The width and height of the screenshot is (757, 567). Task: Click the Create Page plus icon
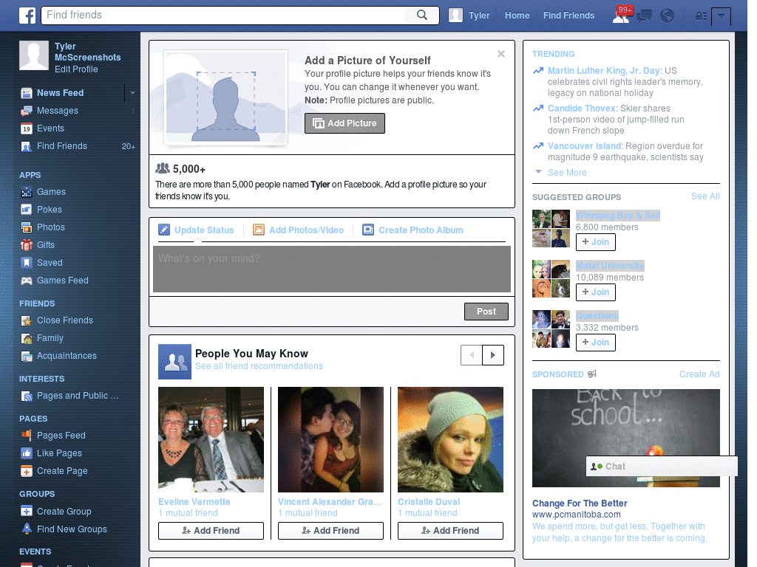pyautogui.click(x=27, y=471)
